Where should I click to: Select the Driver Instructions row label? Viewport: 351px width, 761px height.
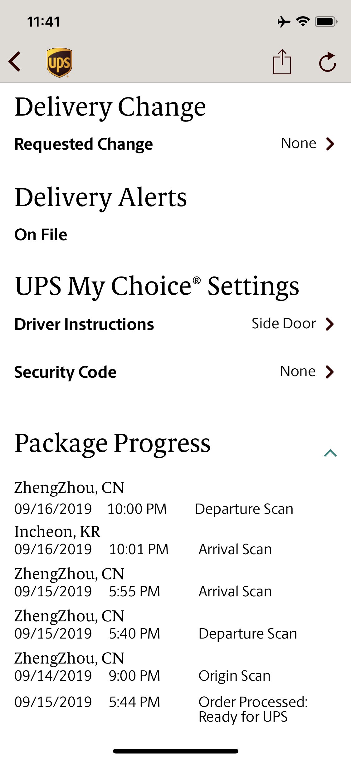84,324
